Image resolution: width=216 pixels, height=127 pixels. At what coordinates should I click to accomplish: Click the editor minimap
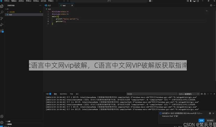point(207,11)
